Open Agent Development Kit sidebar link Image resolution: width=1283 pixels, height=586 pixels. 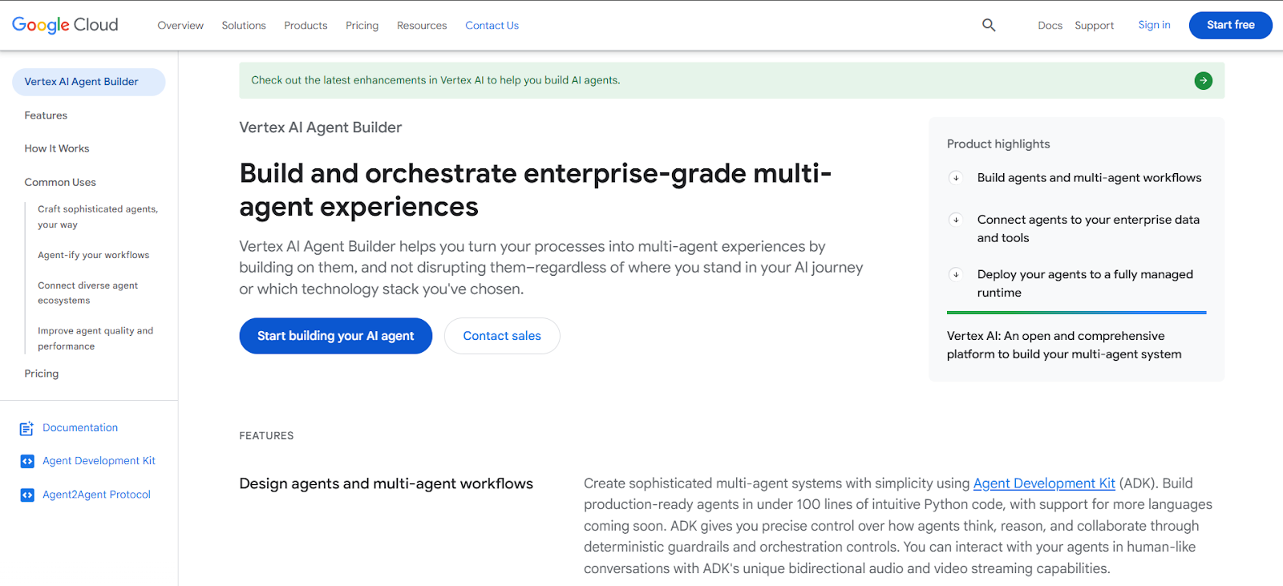[x=99, y=461]
